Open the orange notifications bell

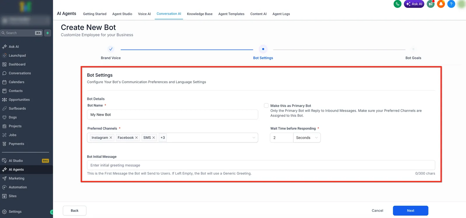[441, 4]
